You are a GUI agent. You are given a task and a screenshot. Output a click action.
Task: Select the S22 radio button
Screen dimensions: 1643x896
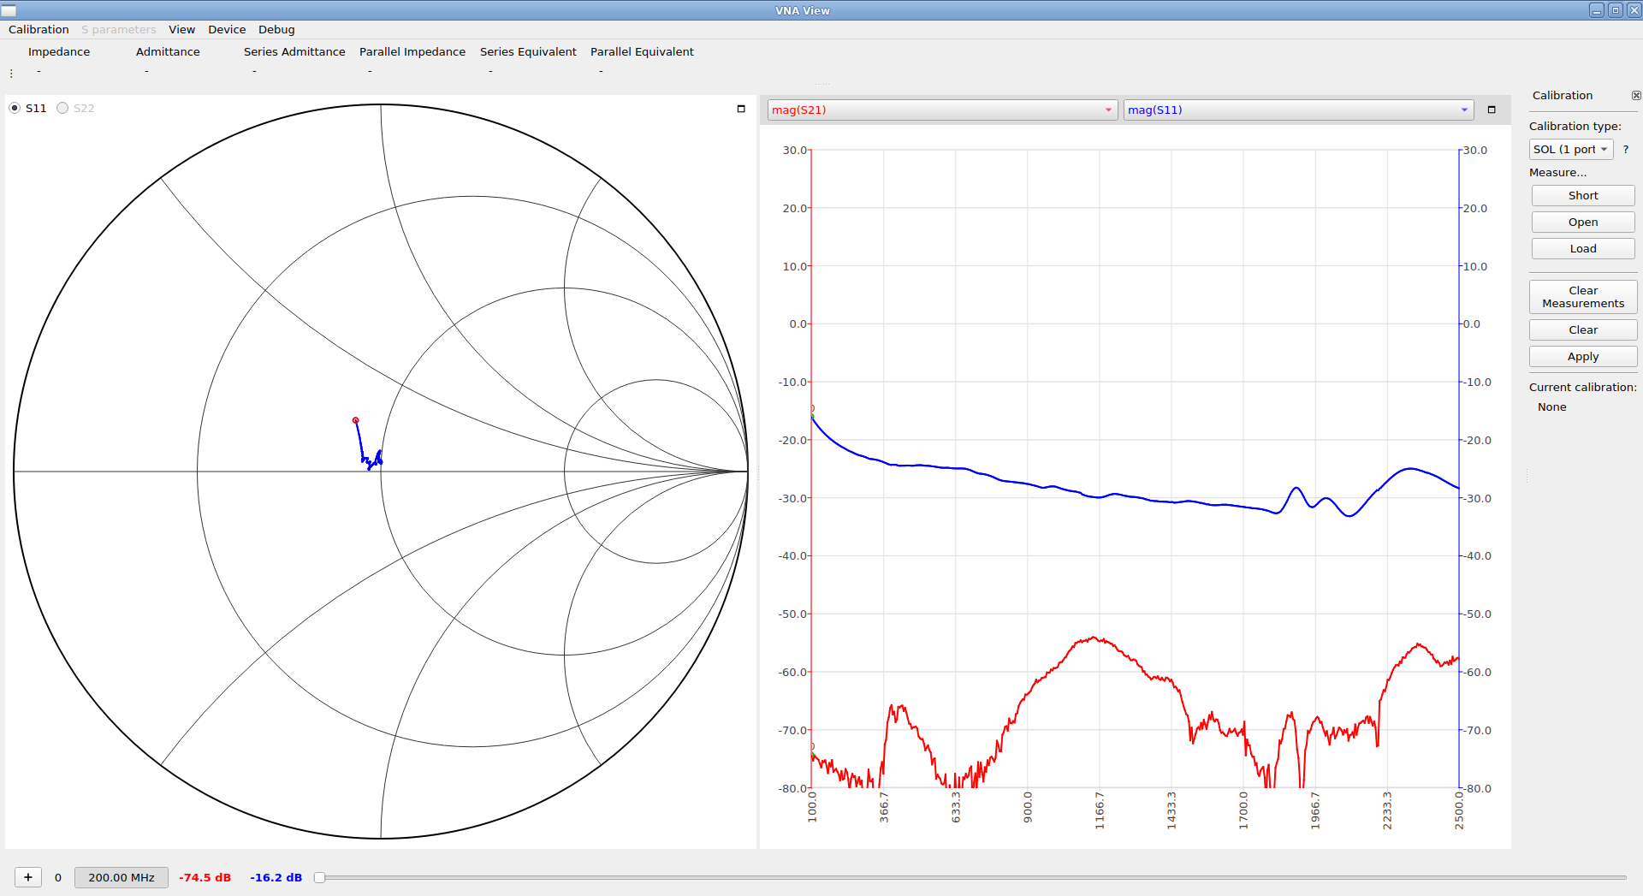coord(62,108)
